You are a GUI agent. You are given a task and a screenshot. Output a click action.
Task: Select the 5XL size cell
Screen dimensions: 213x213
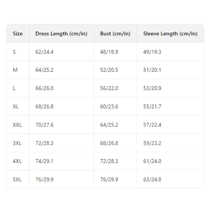(17, 179)
